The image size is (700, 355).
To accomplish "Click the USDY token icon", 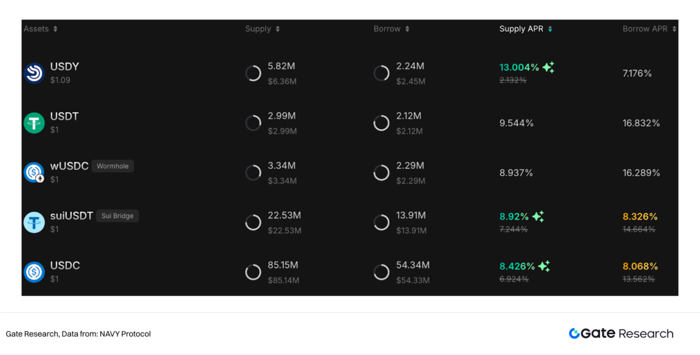I will [34, 73].
